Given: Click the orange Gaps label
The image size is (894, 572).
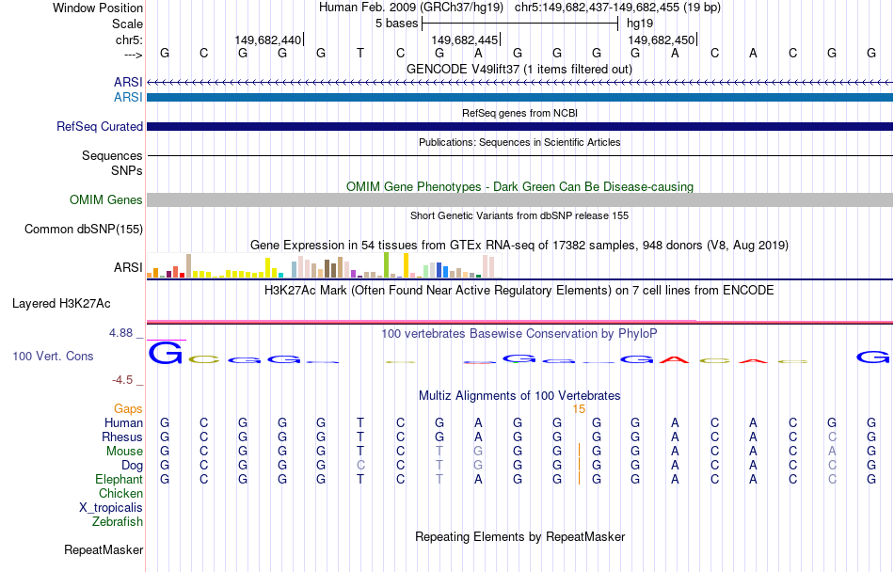Looking at the screenshot, I should click(x=128, y=408).
